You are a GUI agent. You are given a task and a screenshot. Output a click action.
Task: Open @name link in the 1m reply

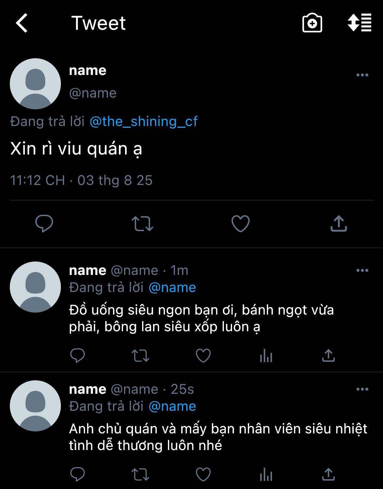click(172, 287)
